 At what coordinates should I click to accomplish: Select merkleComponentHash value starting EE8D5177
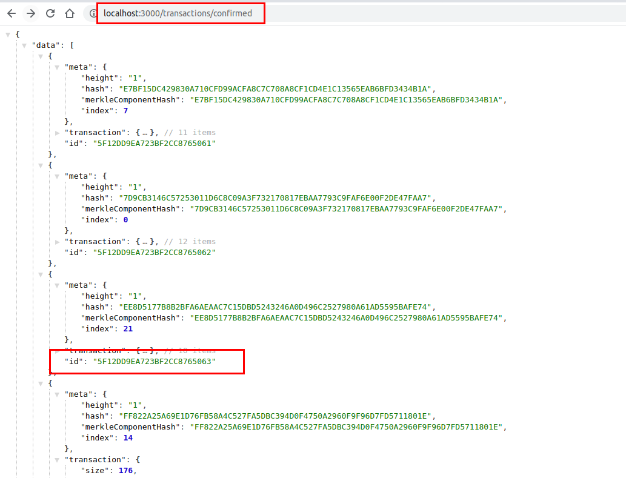(x=346, y=318)
